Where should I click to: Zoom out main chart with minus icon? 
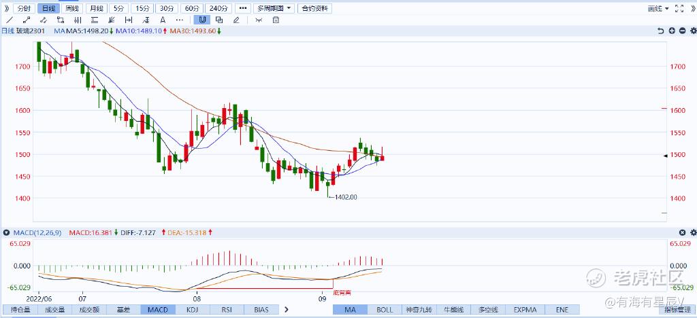(682, 31)
